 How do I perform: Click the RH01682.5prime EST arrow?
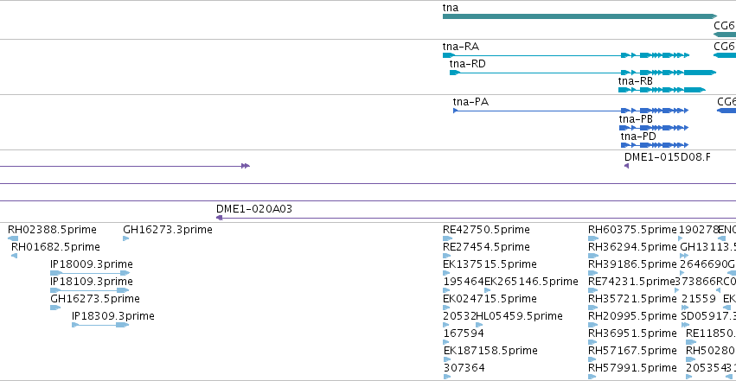pos(14,256)
